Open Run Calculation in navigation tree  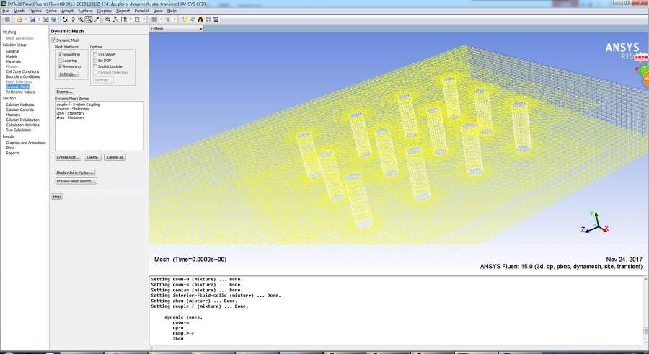[x=19, y=130]
